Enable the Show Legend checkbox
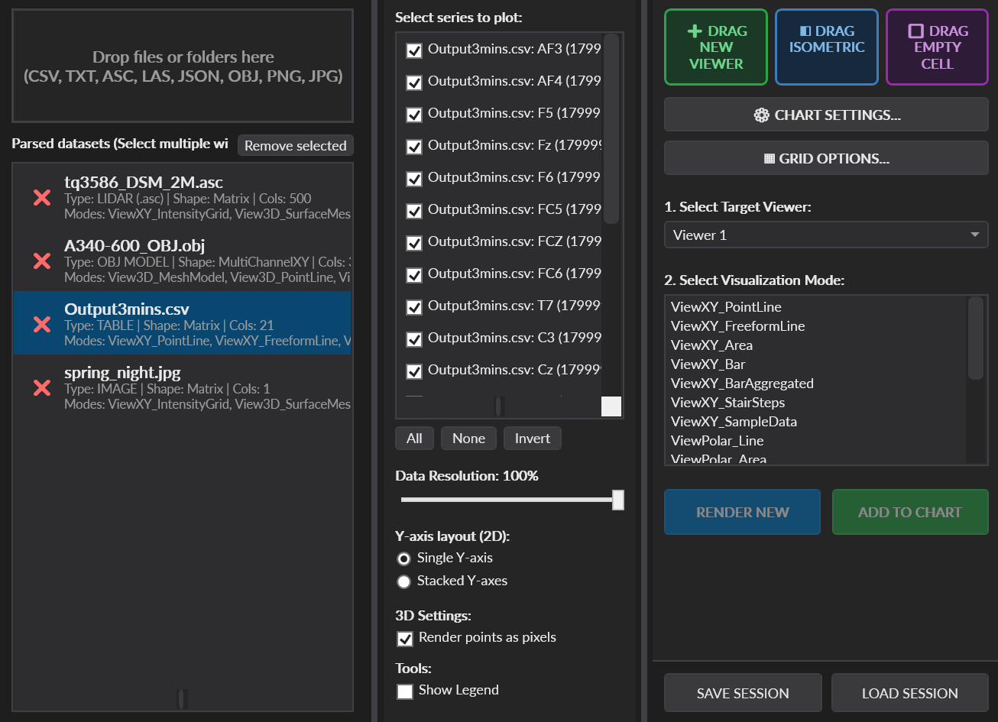Screen dimensions: 998x722 405,691
